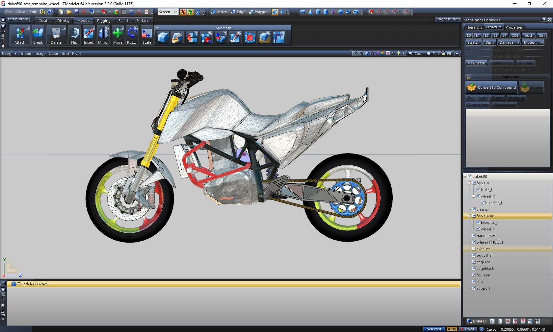Switch to the Properties tab
Image resolution: width=553 pixels, height=332 pixels.
514,27
